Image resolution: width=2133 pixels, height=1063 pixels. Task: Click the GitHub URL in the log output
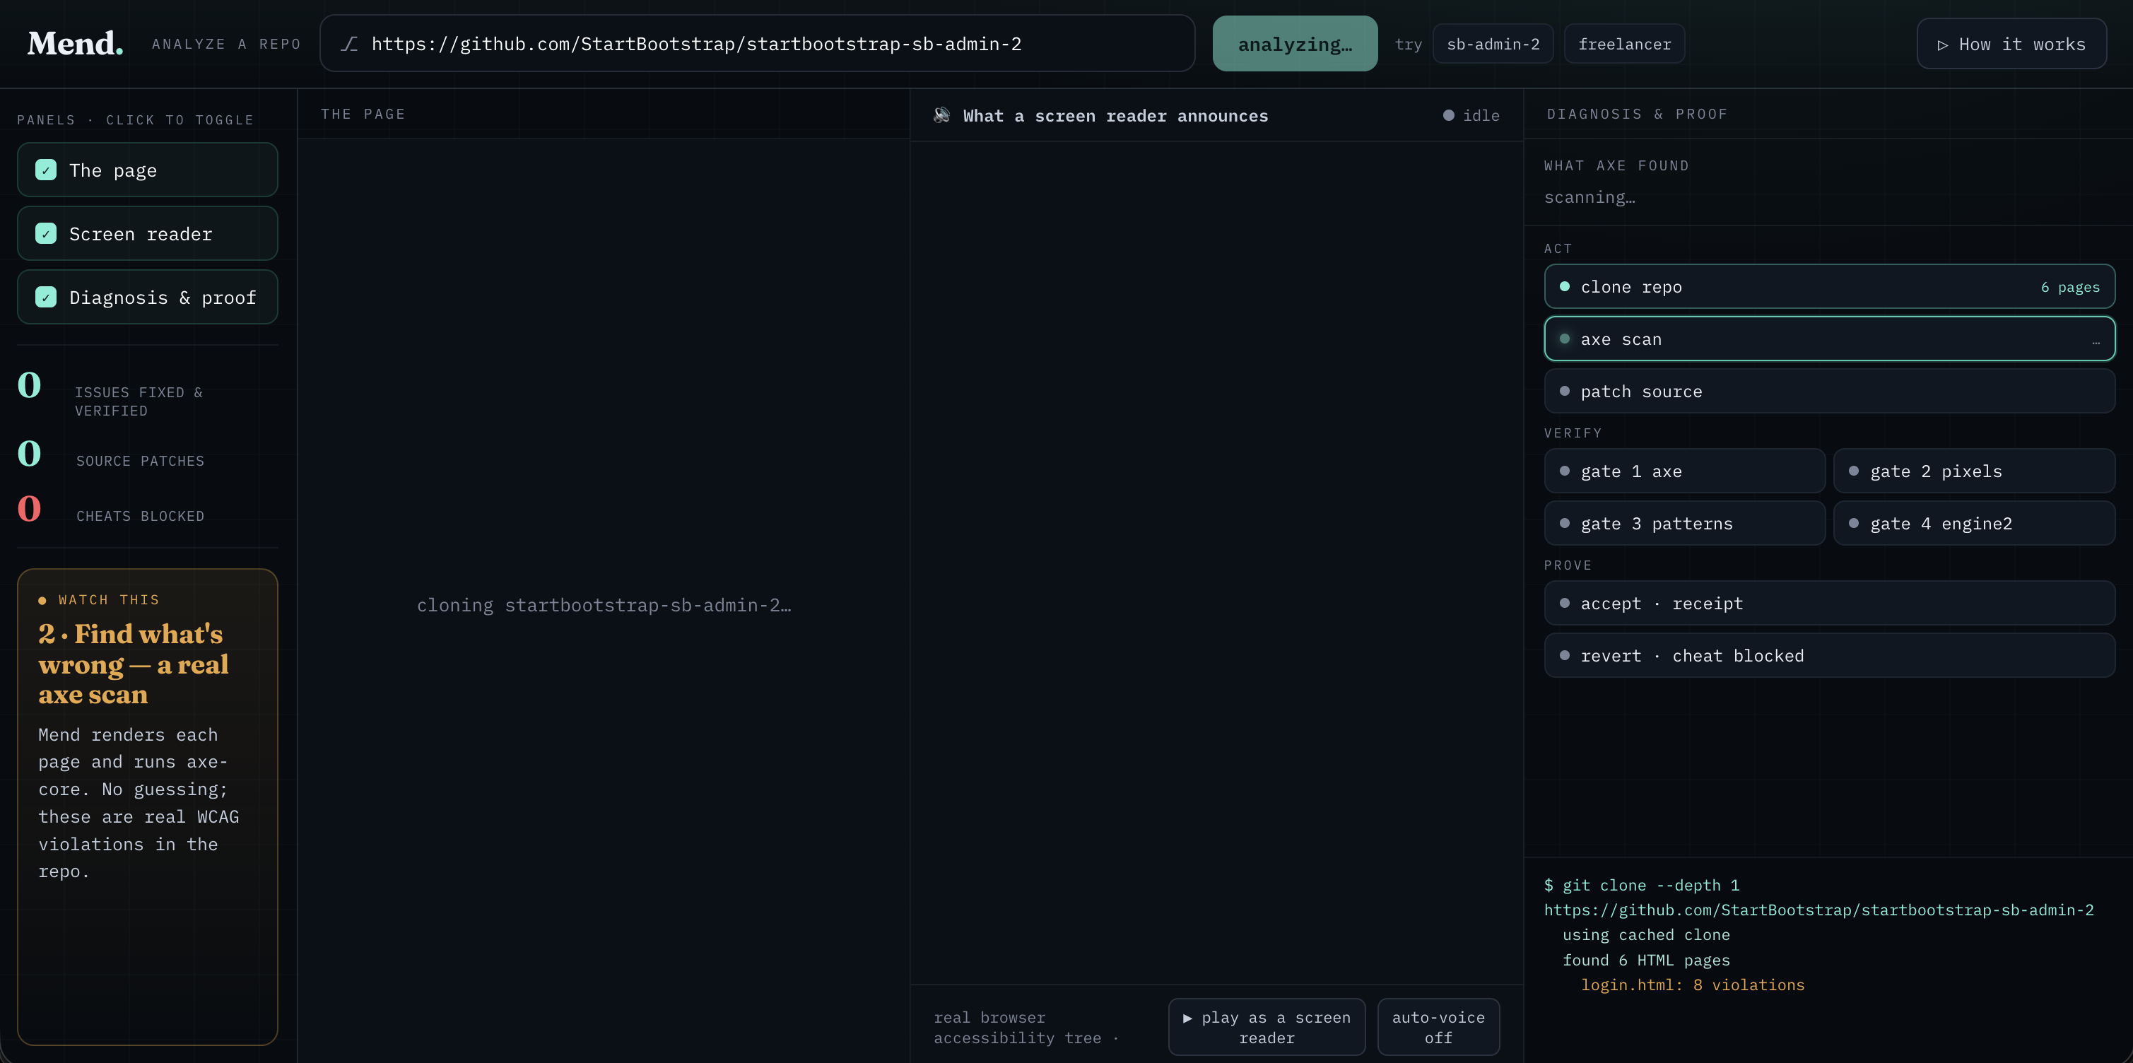coord(1818,910)
